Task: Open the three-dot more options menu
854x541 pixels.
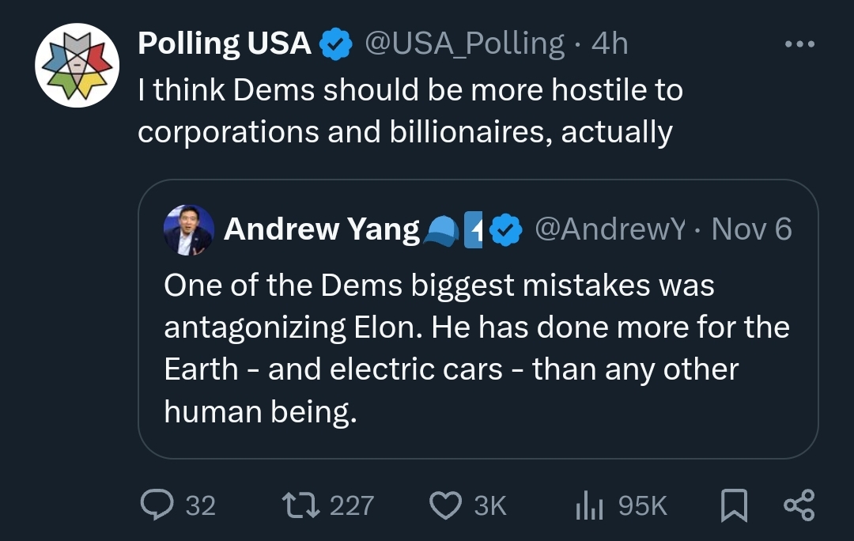Action: 799,44
